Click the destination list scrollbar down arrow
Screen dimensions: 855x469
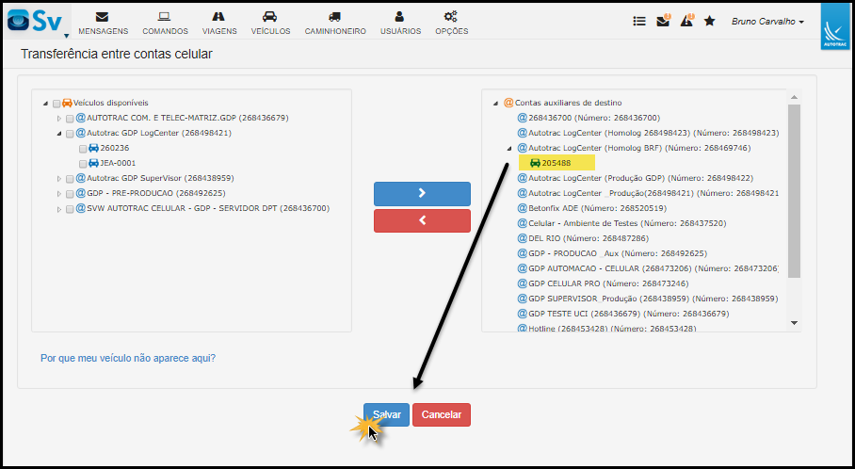pos(794,323)
